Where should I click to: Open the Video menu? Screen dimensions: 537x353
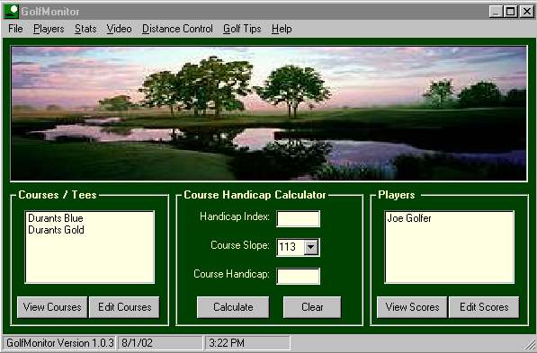(x=119, y=29)
